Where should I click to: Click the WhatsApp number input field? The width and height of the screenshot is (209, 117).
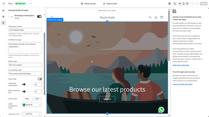25,30
